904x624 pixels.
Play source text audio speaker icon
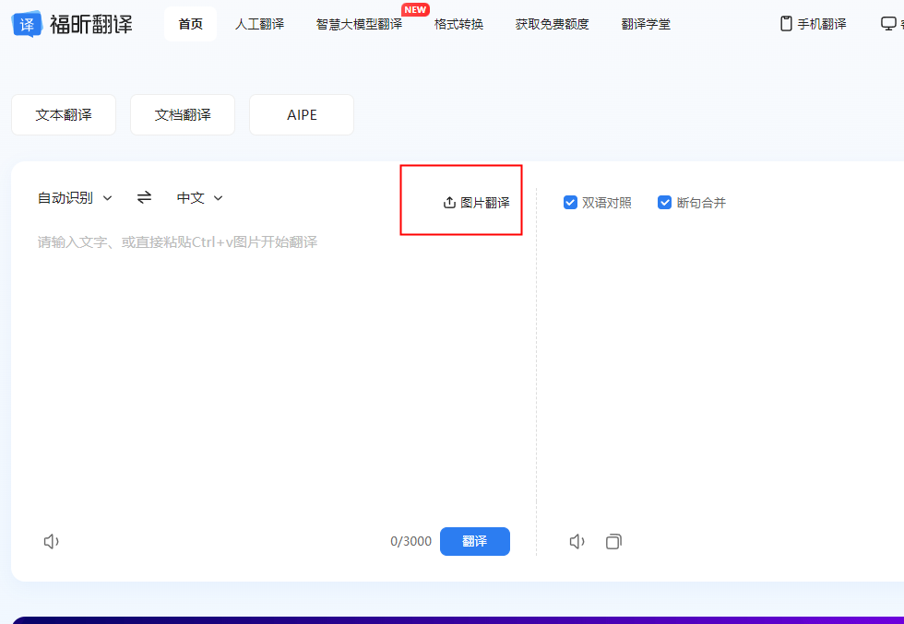tap(52, 542)
